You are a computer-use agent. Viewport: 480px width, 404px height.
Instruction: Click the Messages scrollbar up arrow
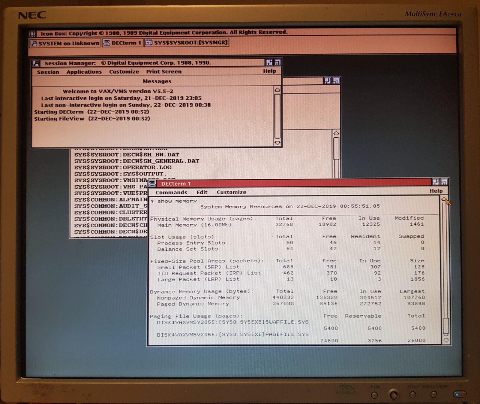(277, 90)
